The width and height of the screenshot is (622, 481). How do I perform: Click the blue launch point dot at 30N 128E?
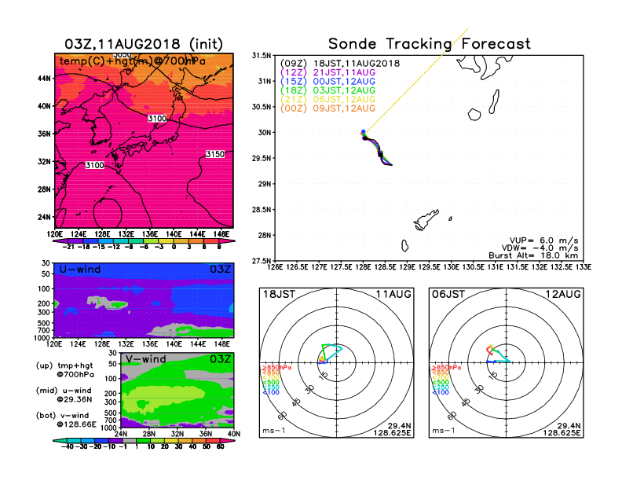pyautogui.click(x=363, y=132)
